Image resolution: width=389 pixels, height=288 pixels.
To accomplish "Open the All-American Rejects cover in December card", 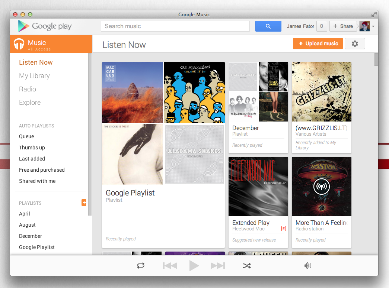I will [x=243, y=107].
